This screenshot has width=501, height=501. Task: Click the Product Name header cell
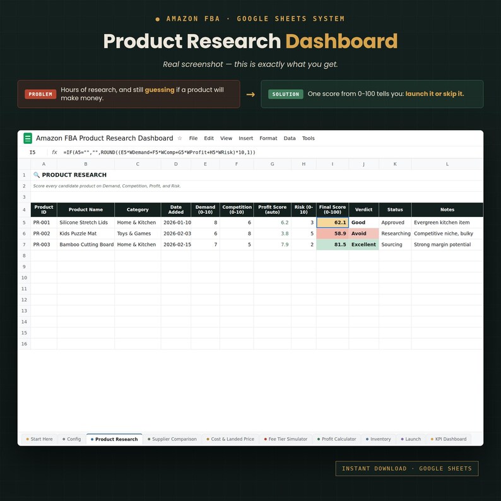click(86, 209)
